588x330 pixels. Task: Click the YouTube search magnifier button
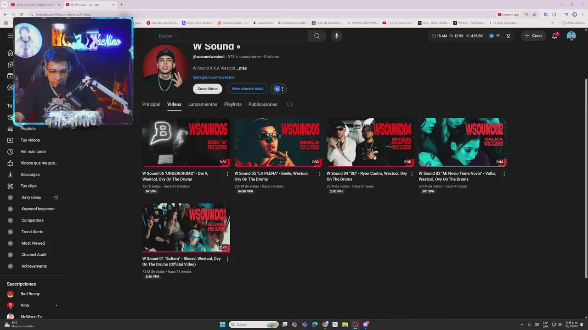(x=317, y=36)
